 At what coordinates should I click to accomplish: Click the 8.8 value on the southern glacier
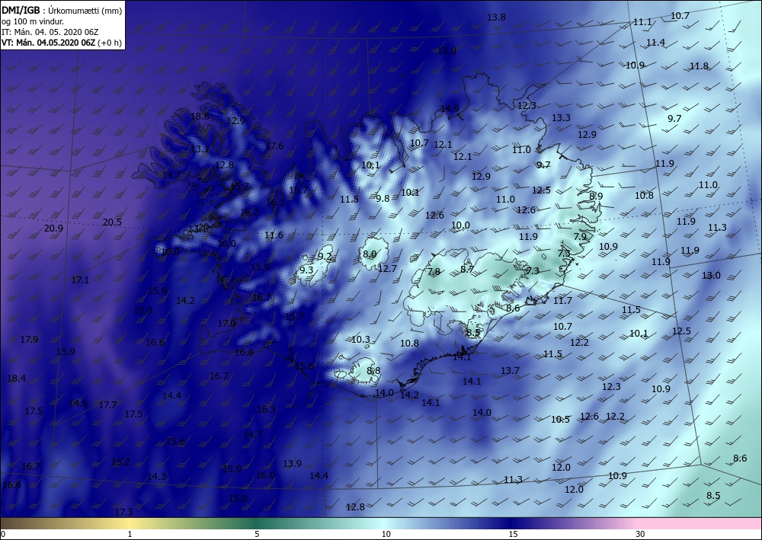pyautogui.click(x=373, y=370)
